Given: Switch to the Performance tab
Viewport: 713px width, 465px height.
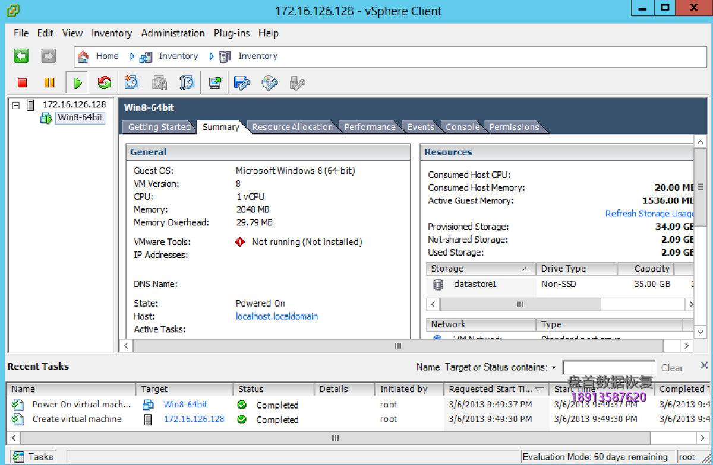Looking at the screenshot, I should [370, 127].
